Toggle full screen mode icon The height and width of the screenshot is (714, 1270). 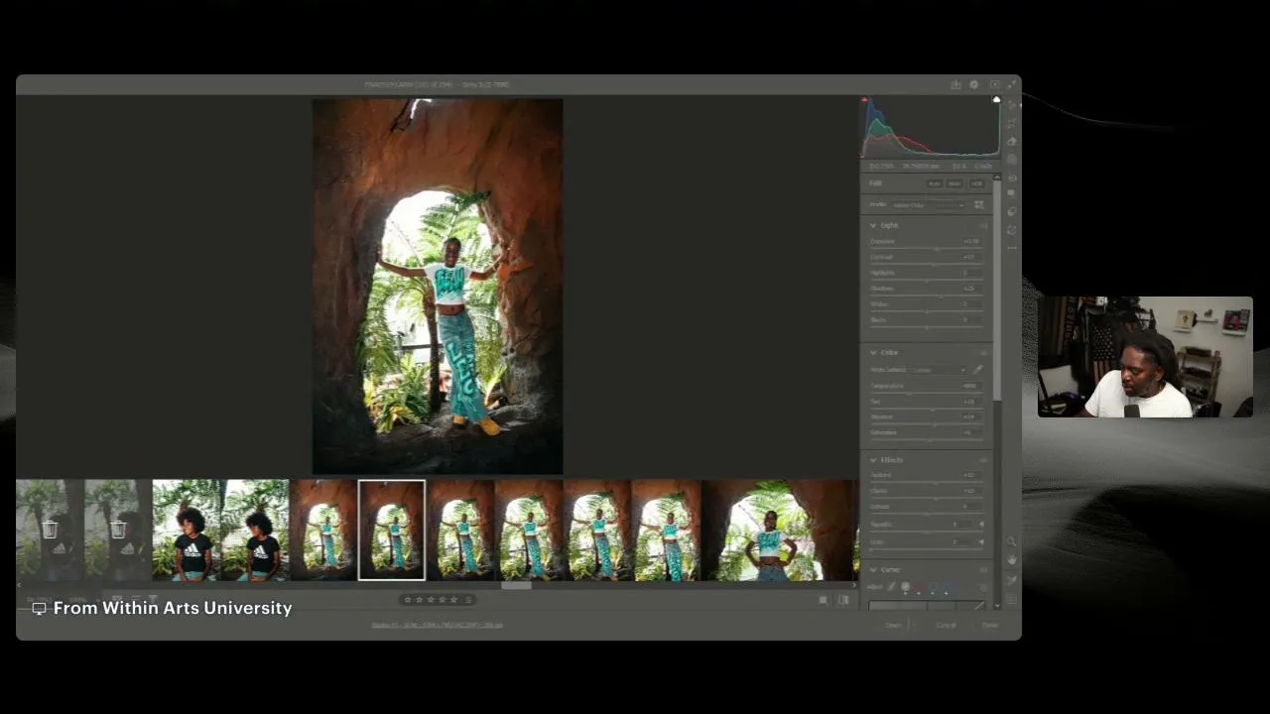pos(1012,84)
